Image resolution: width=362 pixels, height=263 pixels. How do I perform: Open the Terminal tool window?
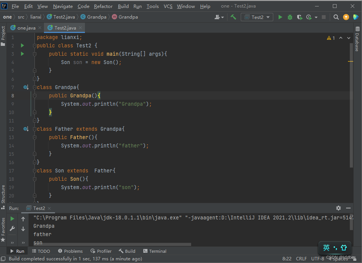pos(155,251)
